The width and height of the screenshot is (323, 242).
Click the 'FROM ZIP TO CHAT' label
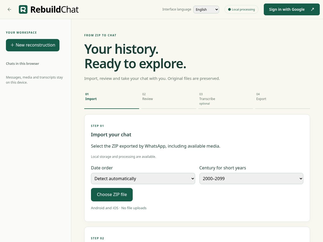[x=100, y=35]
